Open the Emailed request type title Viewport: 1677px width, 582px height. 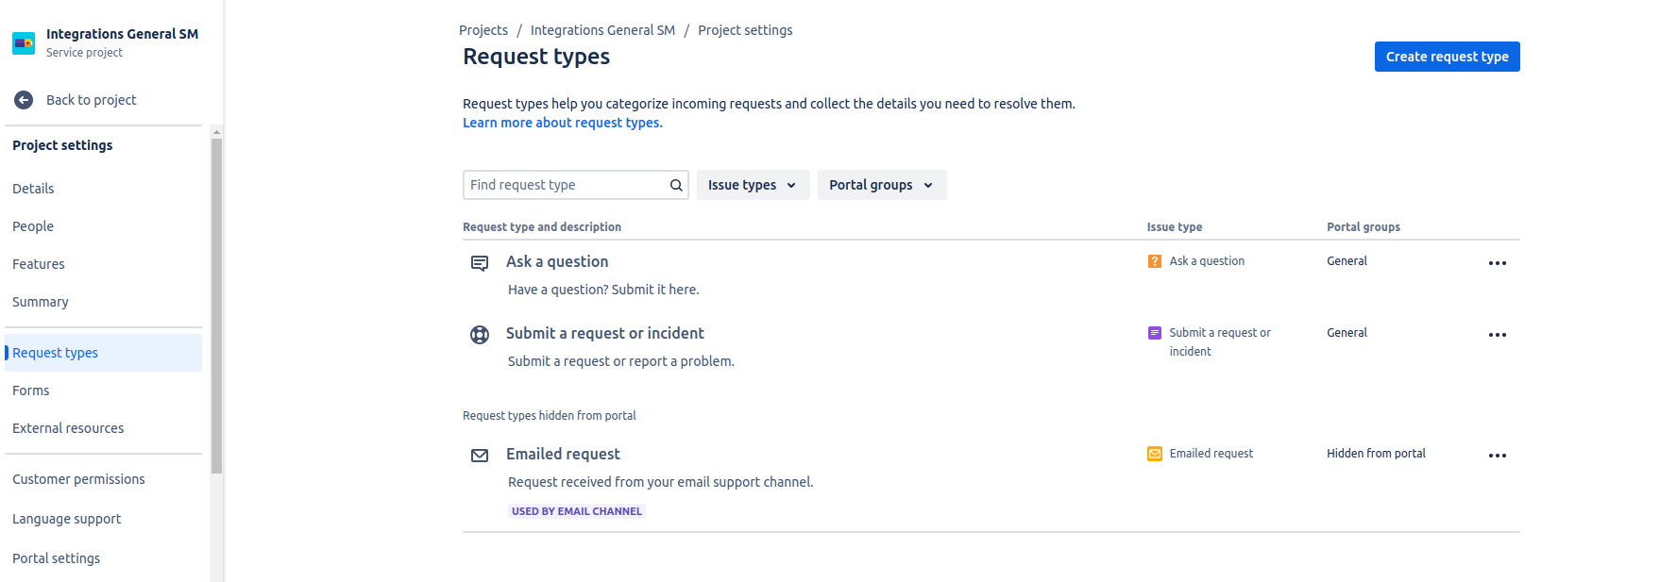click(x=563, y=454)
